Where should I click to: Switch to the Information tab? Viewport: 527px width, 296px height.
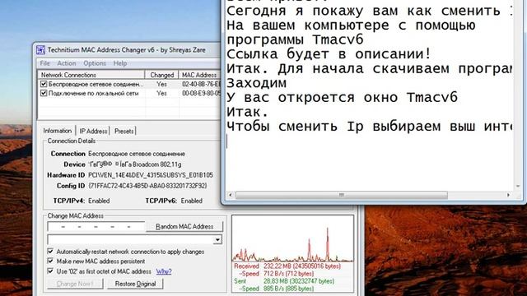(58, 131)
